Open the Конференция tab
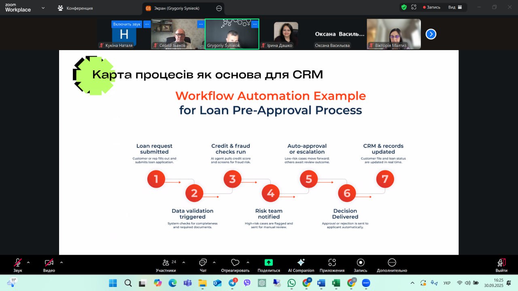Screen dimensions: 518x291 point(76,8)
